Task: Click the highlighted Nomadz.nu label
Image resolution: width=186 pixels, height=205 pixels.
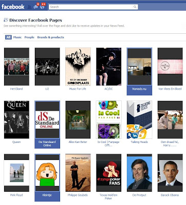Action: tap(139, 89)
